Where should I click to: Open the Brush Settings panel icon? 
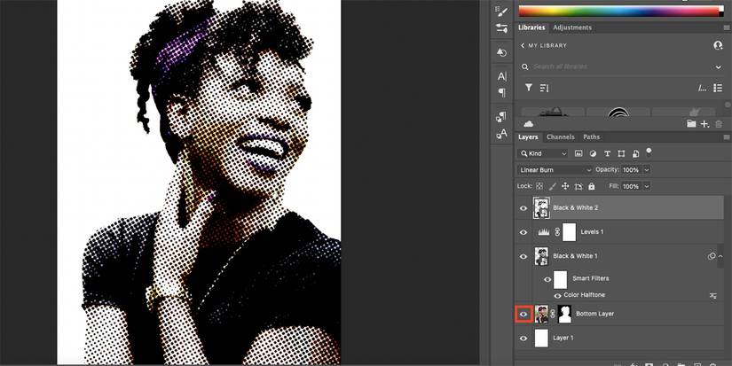click(502, 12)
